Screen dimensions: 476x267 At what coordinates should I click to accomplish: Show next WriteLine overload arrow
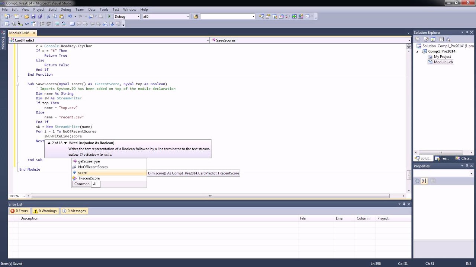click(65, 143)
